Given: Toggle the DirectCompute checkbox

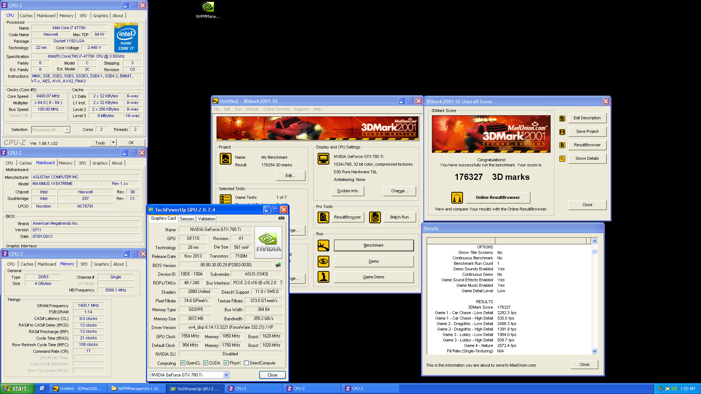Looking at the screenshot, I should [246, 363].
